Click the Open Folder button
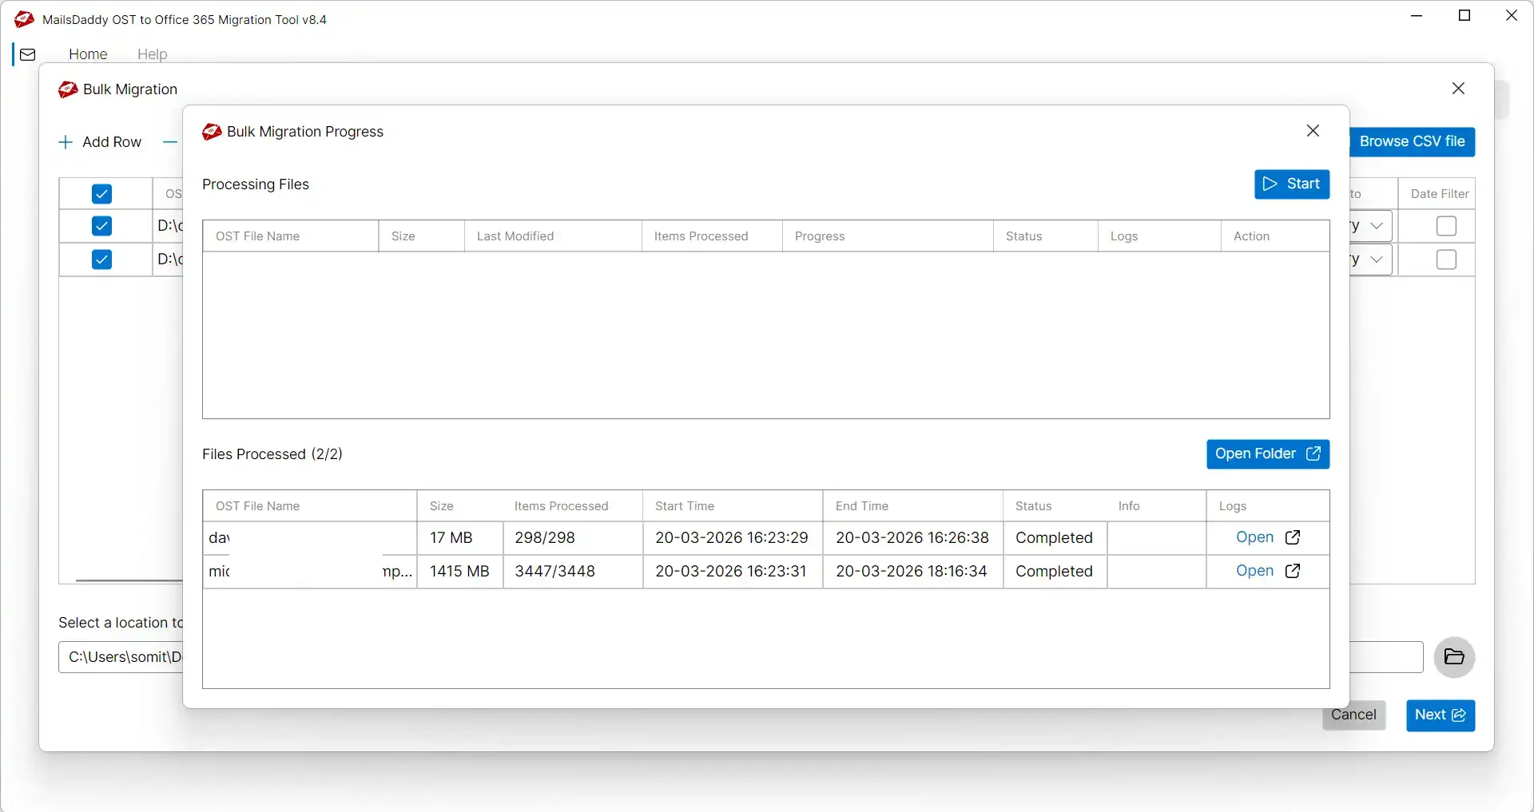Viewport: 1534px width, 812px height. 1267,454
